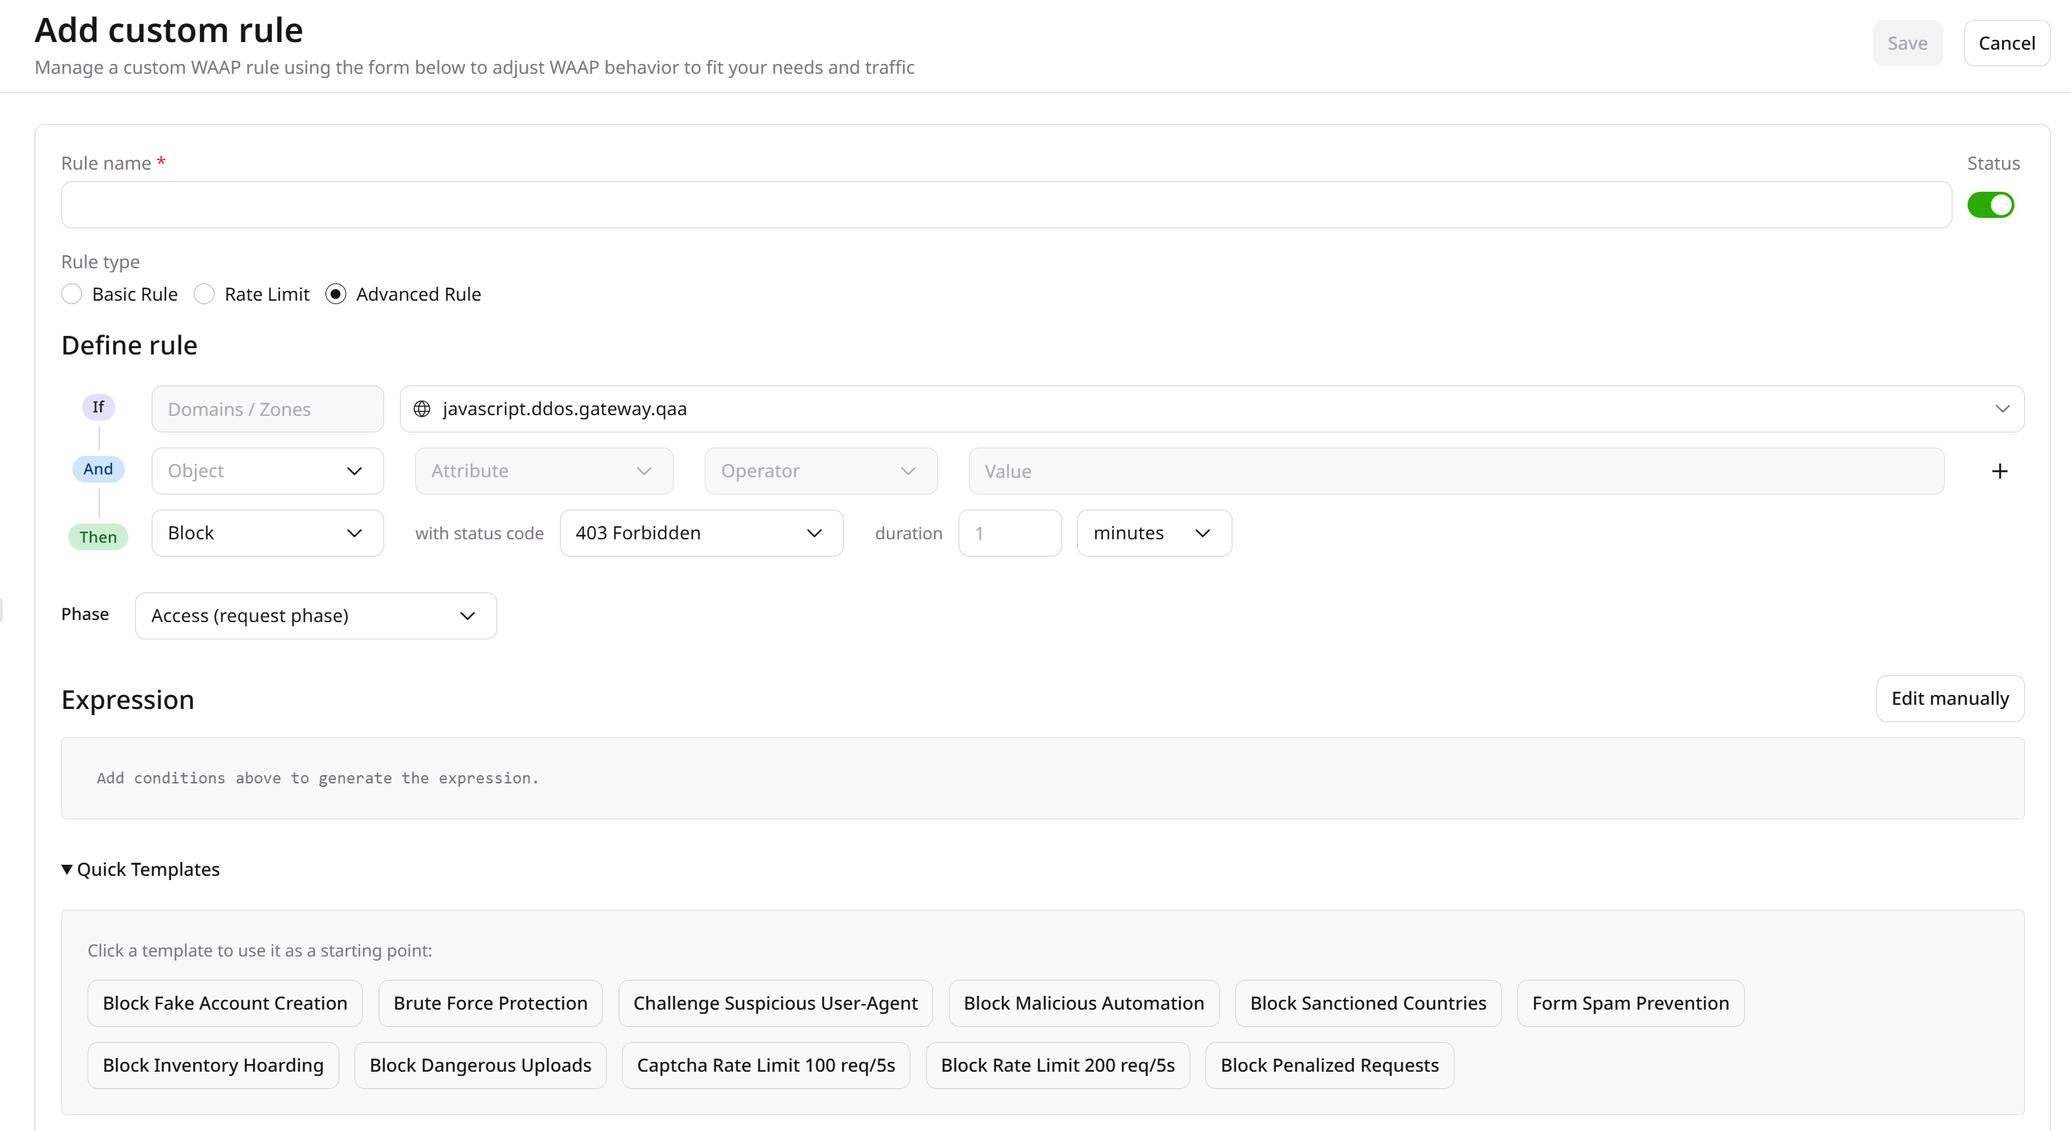Apply Captcha Rate Limit 100 req/5s template

[x=766, y=1066]
